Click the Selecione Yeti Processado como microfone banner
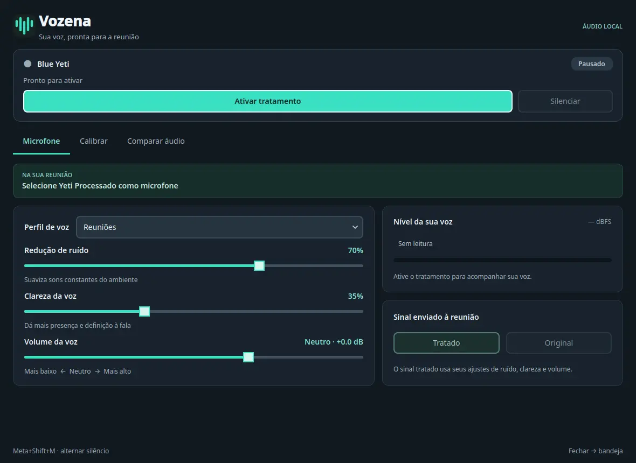This screenshot has height=463, width=636. click(x=318, y=181)
